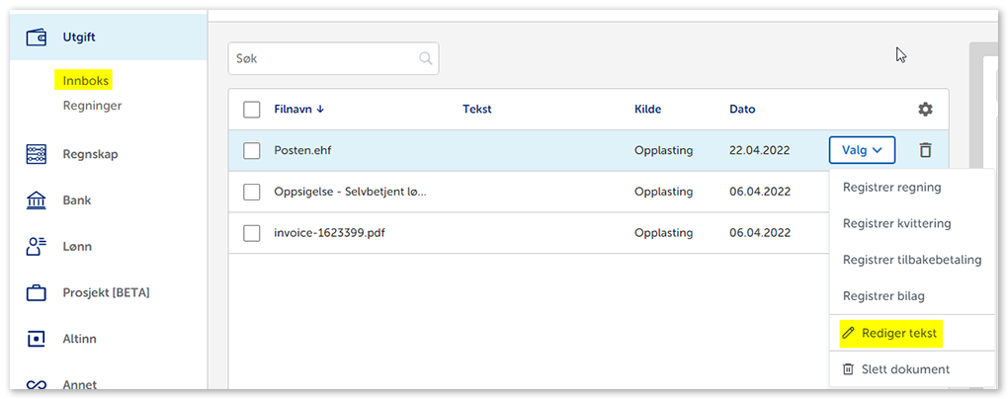Viewport: 1008px width, 399px height.
Task: Go to Innboks in sidebar
Action: (86, 81)
